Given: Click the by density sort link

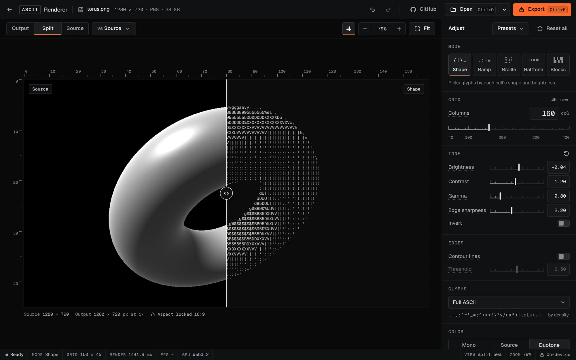Looking at the screenshot, I should 558,315.
